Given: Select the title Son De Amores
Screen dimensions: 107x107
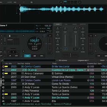Looking at the screenshot, I should pos(60,97).
